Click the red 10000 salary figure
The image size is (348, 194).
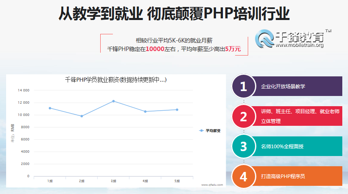point(155,49)
